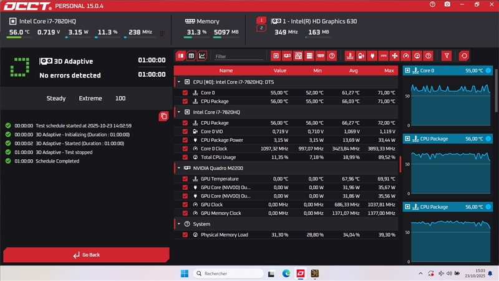Screen dimensions: 499x281
Task: Uncheck the Core 0 VID checkbox
Action: click(185, 131)
